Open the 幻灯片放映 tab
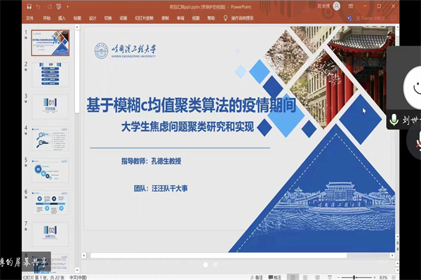Viewport: 421px width, 280px height. [145, 19]
